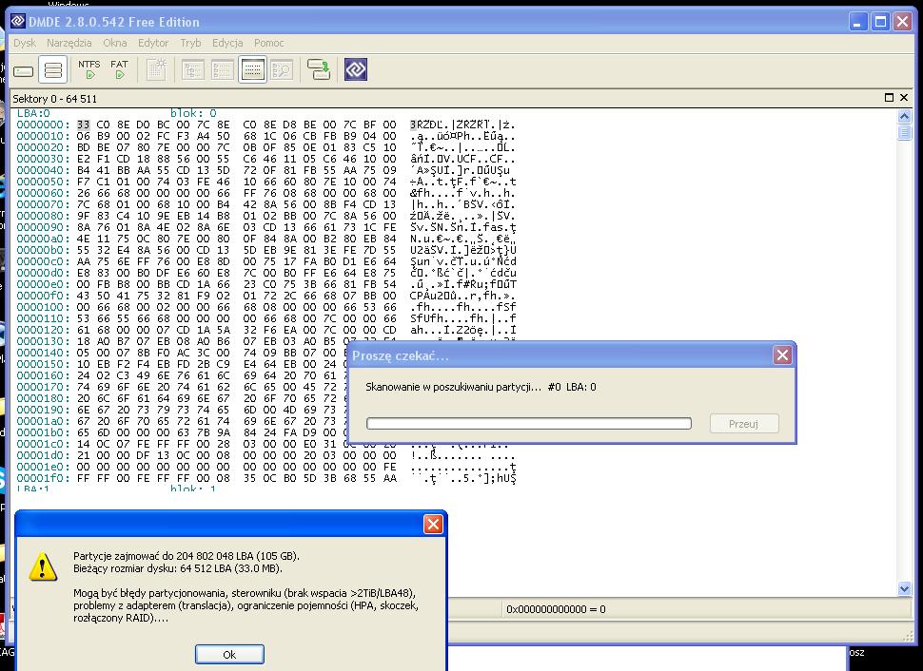Screen dimensions: 923x671
Task: Click the hex view scrollbar thumb
Action: pyautogui.click(x=904, y=133)
